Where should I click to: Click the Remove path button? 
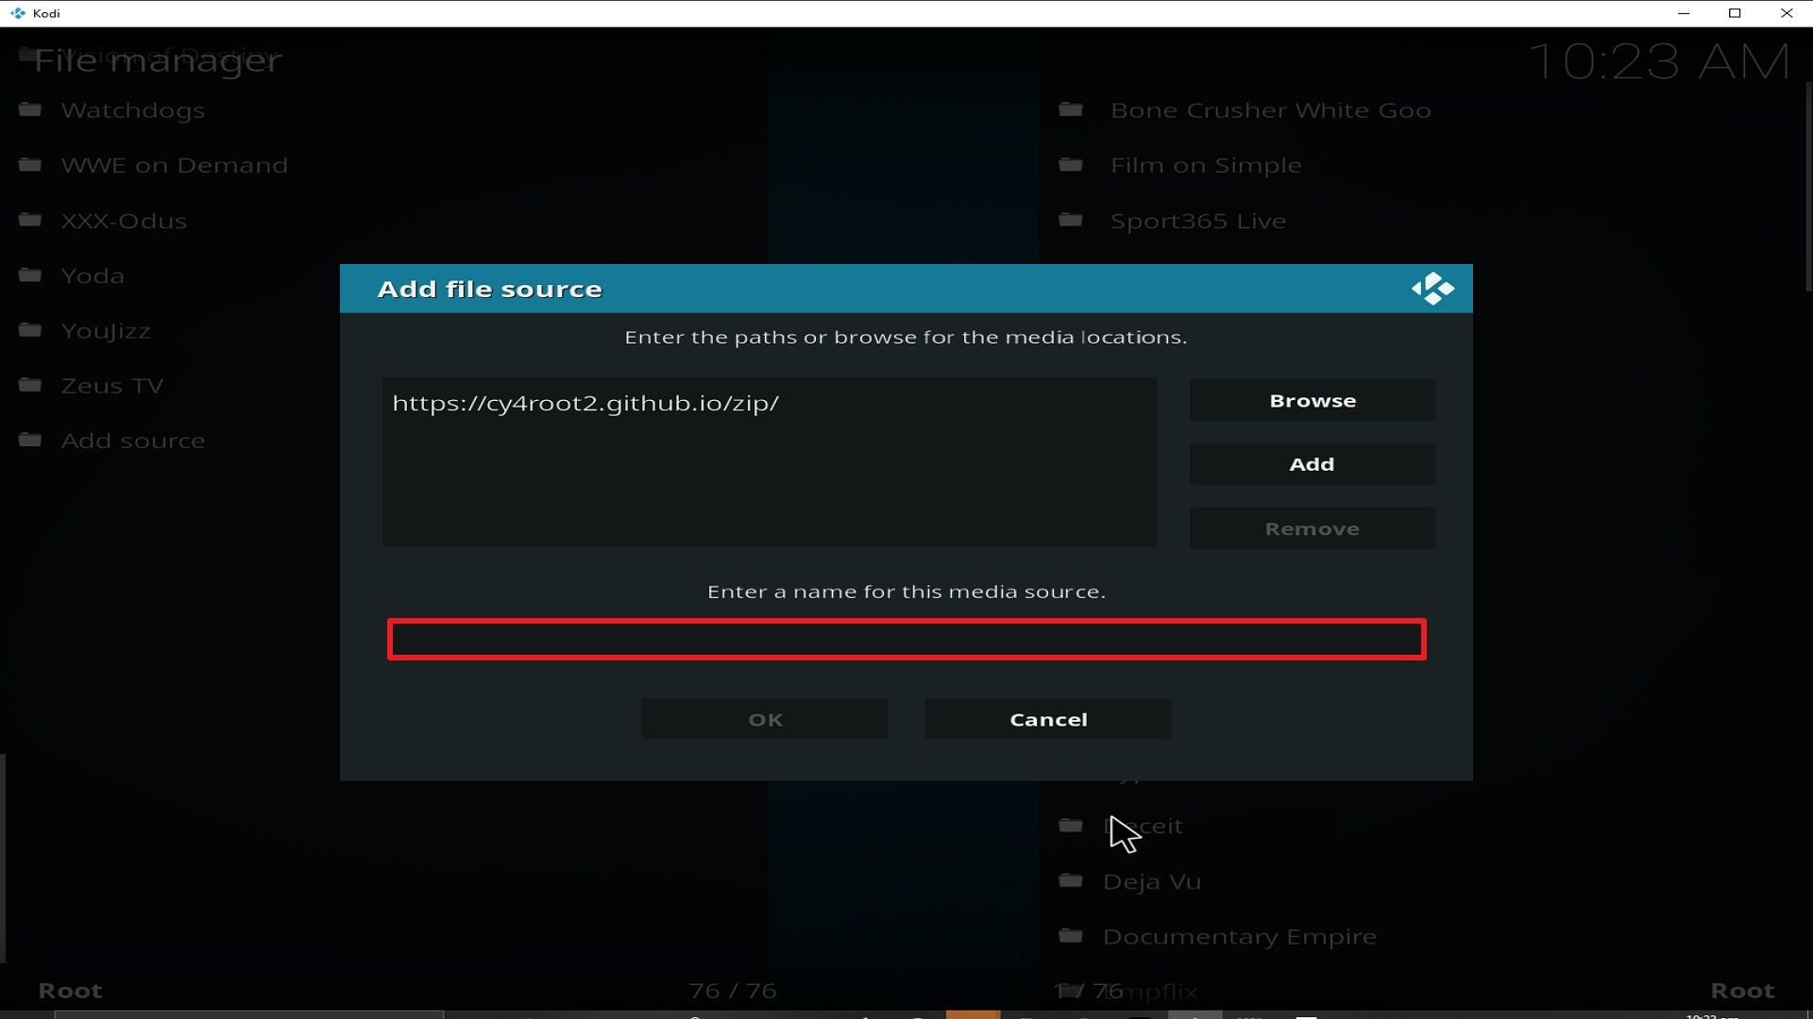1312,528
